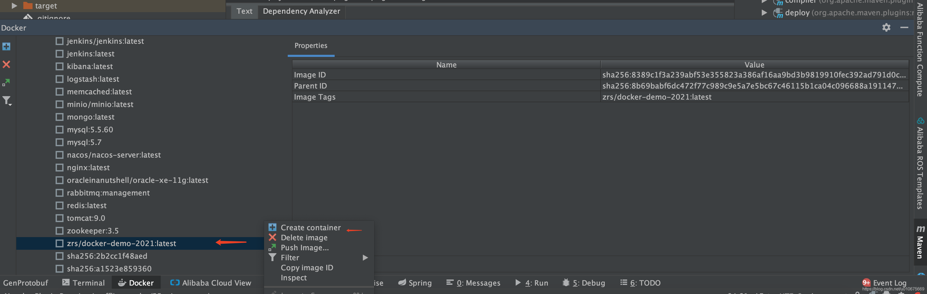Viewport: 927px width, 294px height.
Task: Select Create container from context menu
Action: coord(311,227)
